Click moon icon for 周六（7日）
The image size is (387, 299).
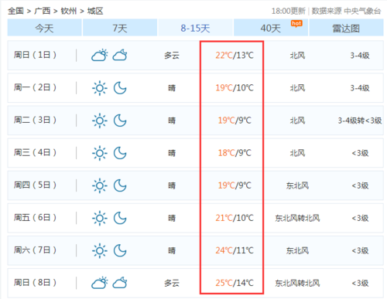(120, 251)
